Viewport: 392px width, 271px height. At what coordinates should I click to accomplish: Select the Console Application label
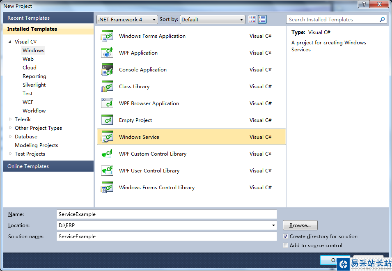tap(143, 69)
